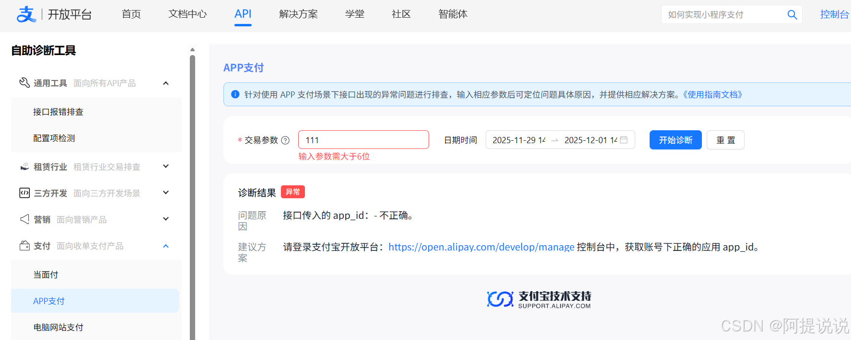Click the 开始诊断 button
The width and height of the screenshot is (851, 340).
point(676,140)
